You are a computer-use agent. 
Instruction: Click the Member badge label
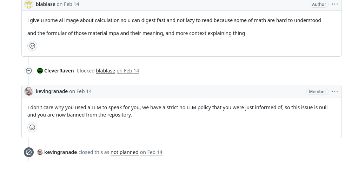[x=317, y=91]
